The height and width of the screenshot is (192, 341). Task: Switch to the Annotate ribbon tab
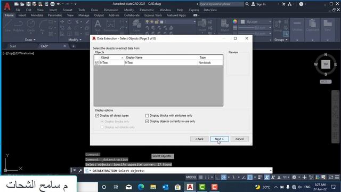(x=37, y=15)
